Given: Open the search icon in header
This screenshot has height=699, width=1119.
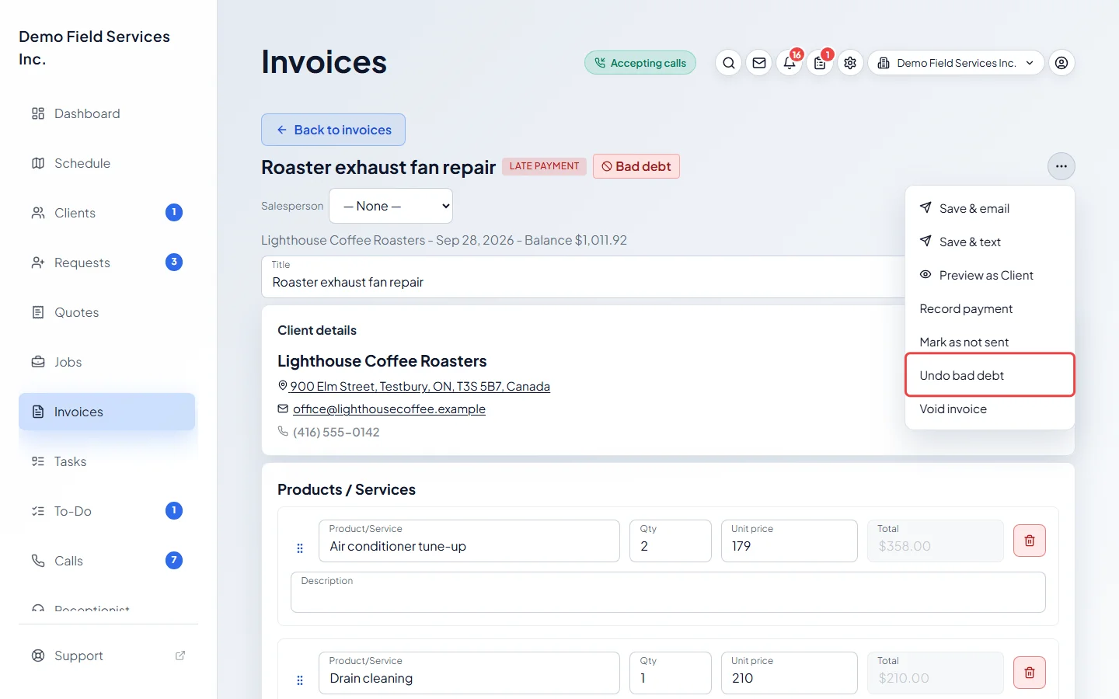Looking at the screenshot, I should point(729,63).
